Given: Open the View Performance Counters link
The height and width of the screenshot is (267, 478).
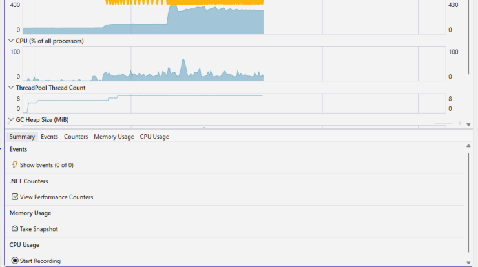Looking at the screenshot, I should point(56,197).
